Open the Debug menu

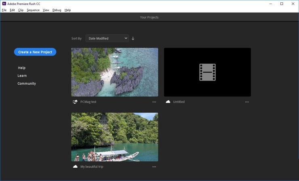pyautogui.click(x=57, y=10)
